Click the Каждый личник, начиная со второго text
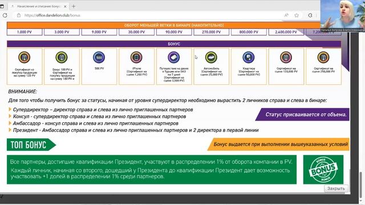The image size is (365, 205). [150, 173]
